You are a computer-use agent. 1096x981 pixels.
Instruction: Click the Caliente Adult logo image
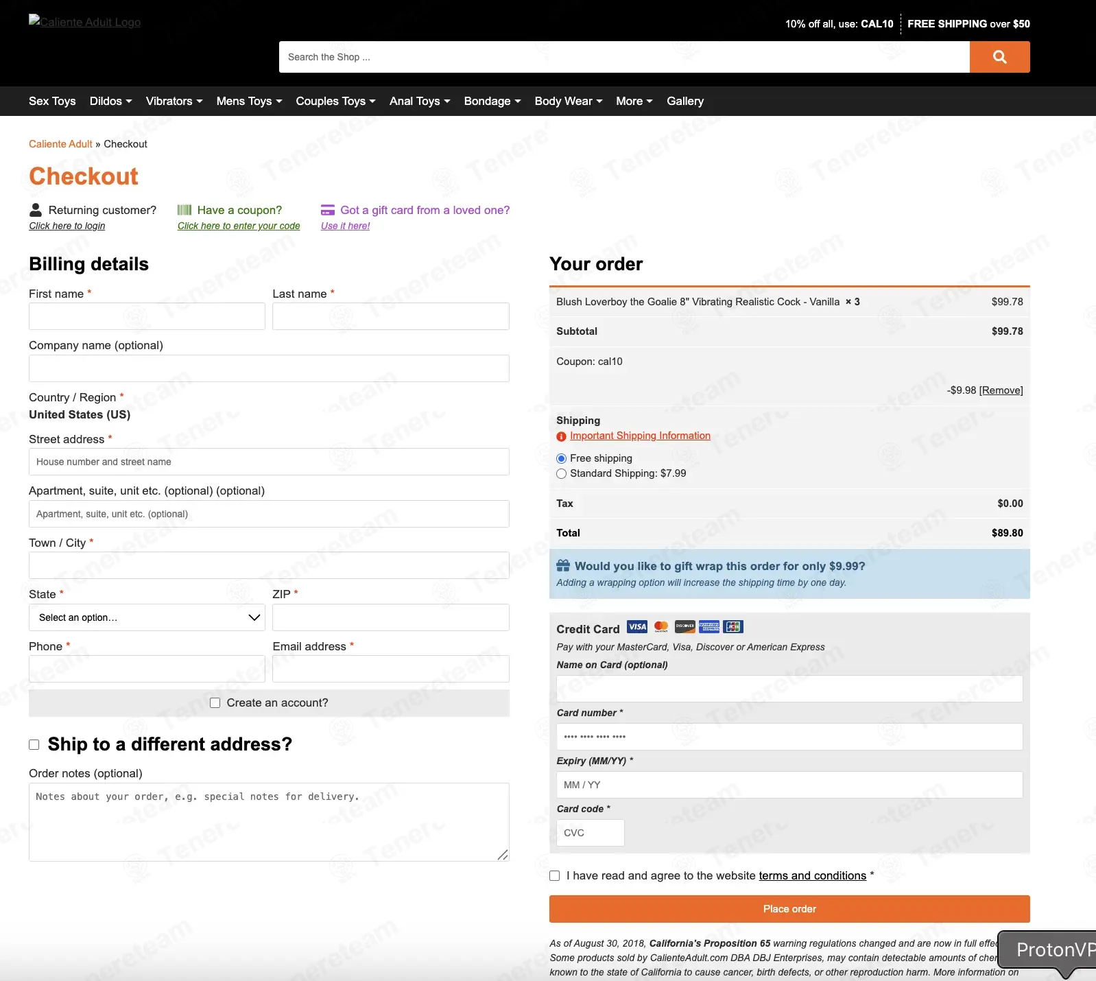tap(85, 22)
